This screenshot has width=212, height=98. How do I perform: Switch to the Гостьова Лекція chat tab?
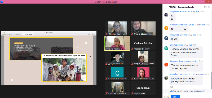click(186, 7)
